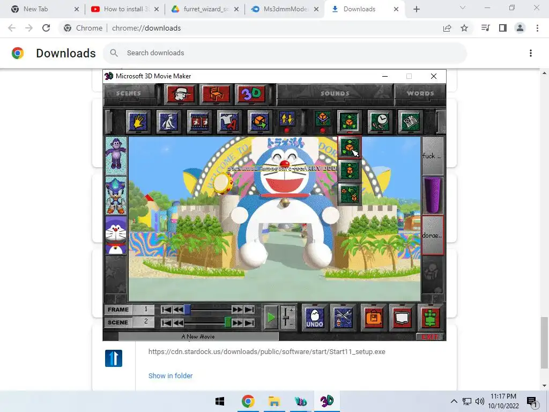
Task: Open the Actors browser with the man-in-hat icon
Action: [x=180, y=94]
